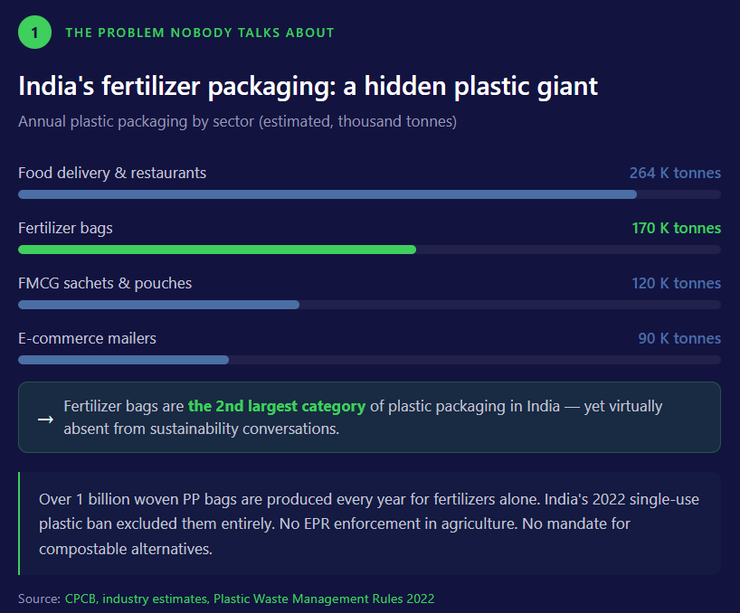This screenshot has height=613, width=740.
Task: Click the headline about India's fertilizer packaging
Action: coord(308,86)
